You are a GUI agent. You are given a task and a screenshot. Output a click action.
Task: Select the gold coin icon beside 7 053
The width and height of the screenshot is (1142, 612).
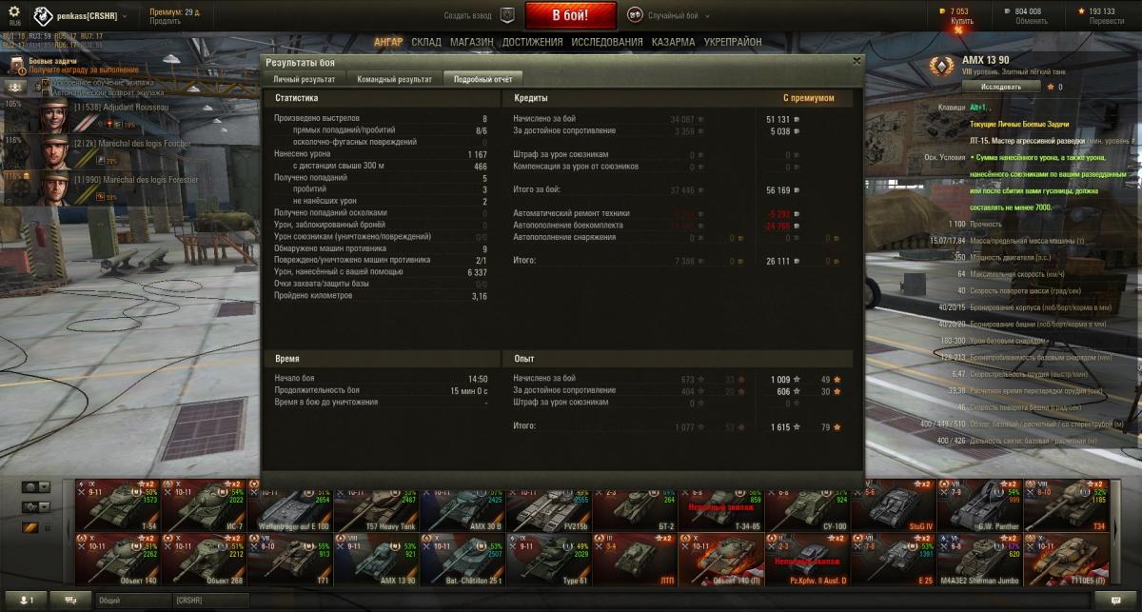point(944,11)
